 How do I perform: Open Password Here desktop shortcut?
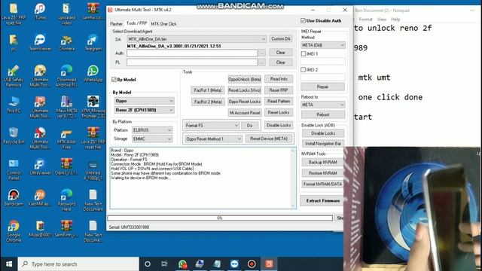click(x=66, y=200)
